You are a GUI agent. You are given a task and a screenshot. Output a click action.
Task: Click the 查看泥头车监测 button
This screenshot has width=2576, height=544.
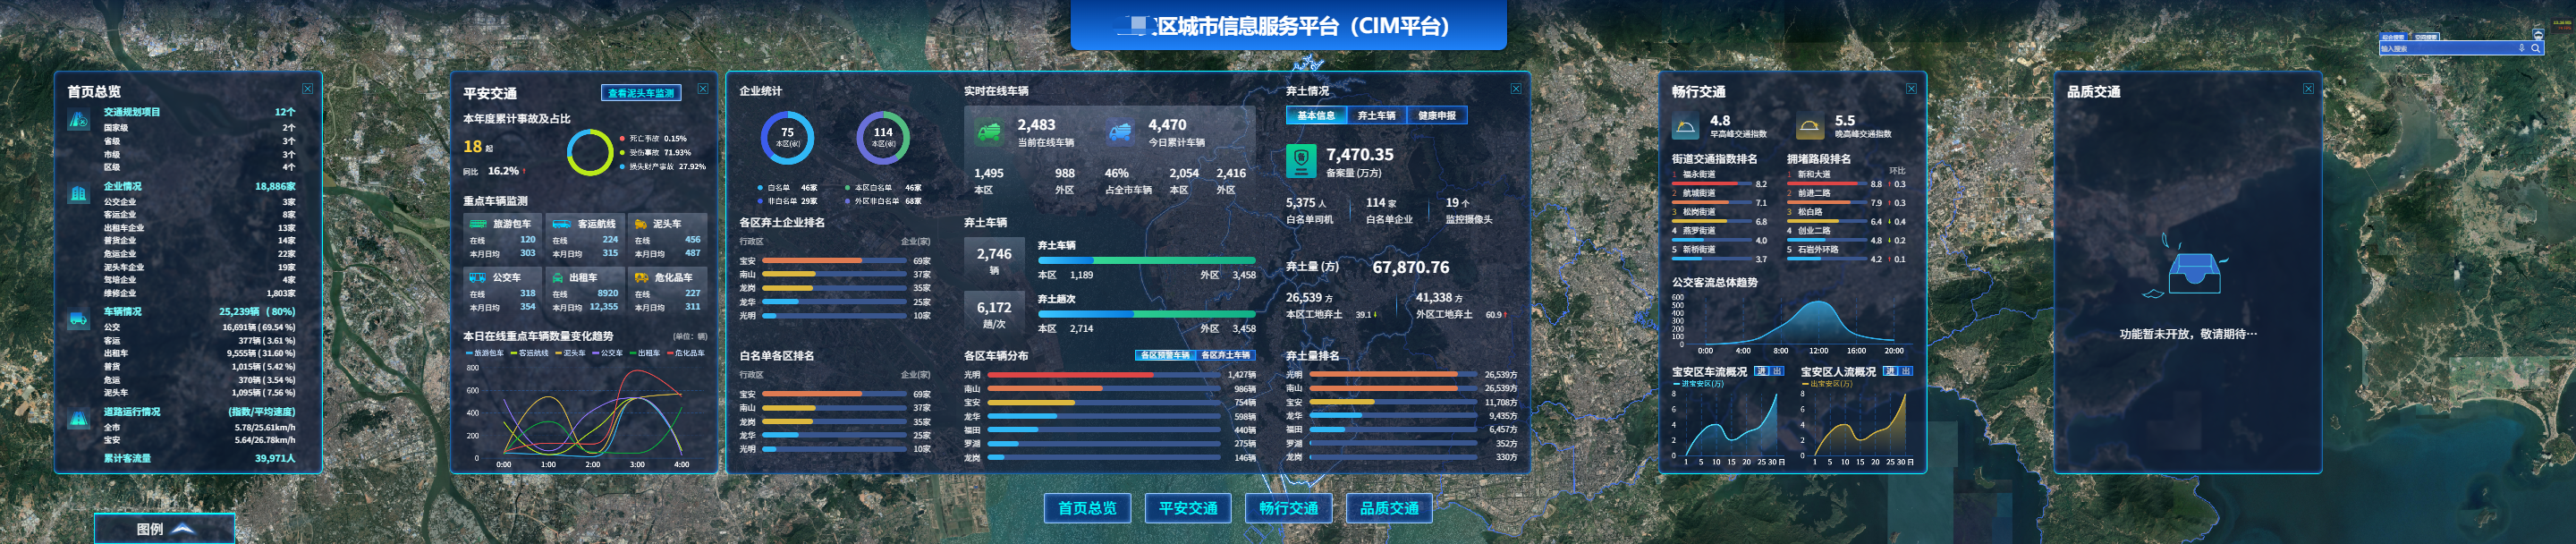[x=641, y=93]
